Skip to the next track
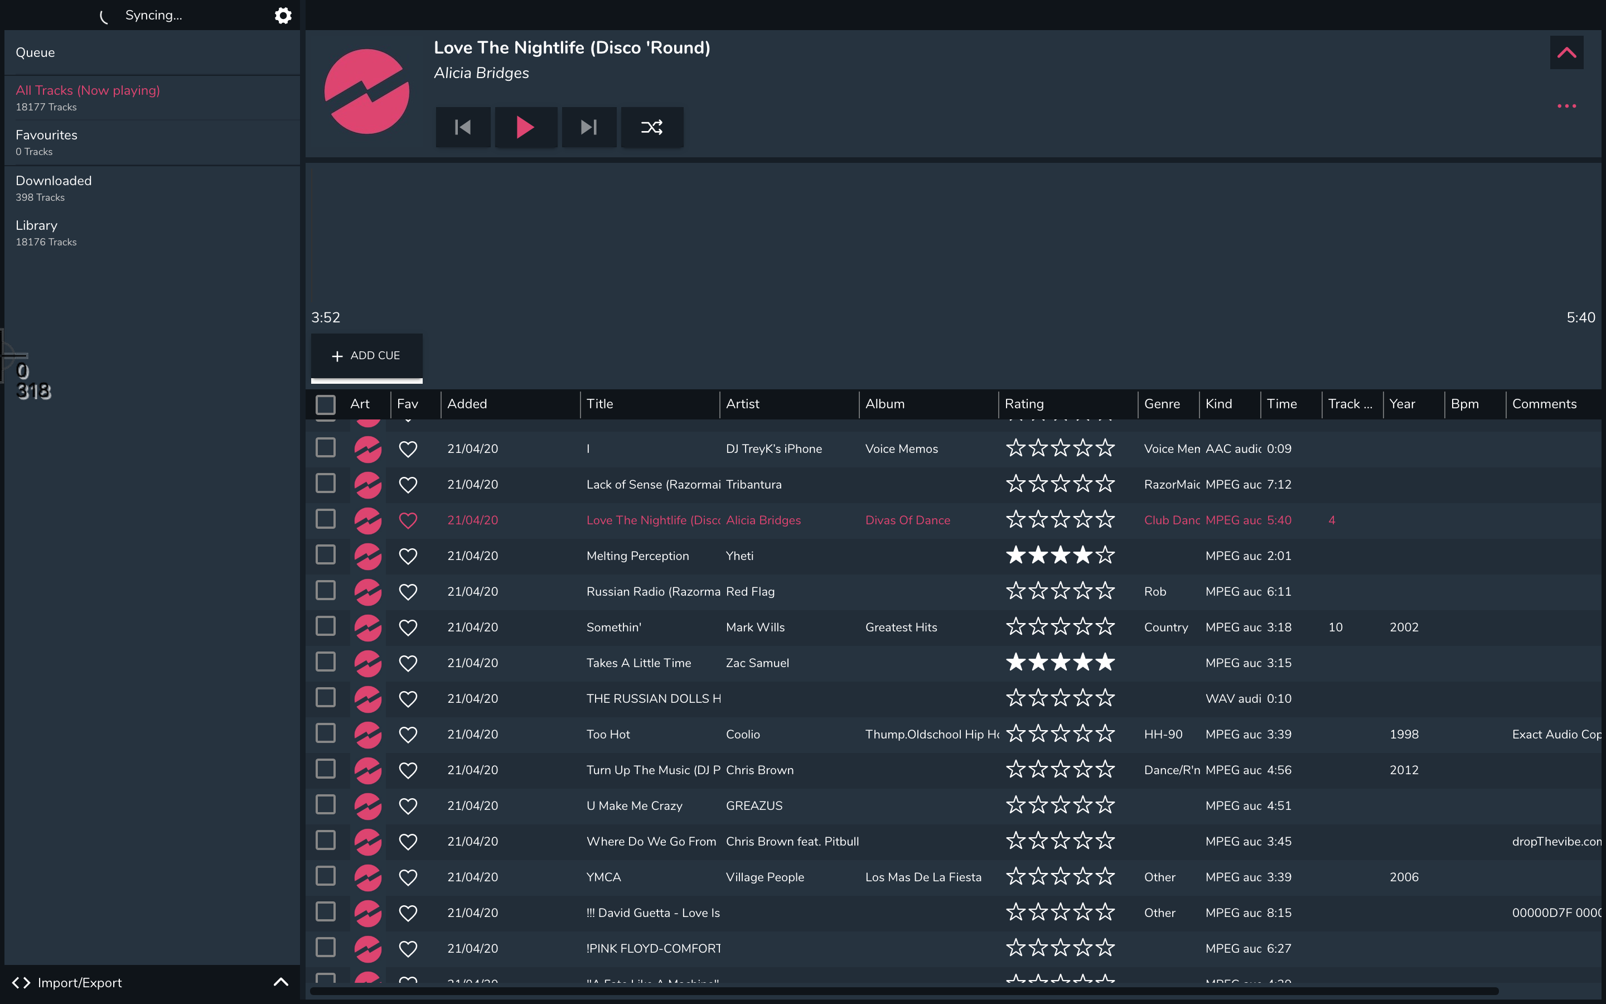1606x1004 pixels. click(589, 127)
